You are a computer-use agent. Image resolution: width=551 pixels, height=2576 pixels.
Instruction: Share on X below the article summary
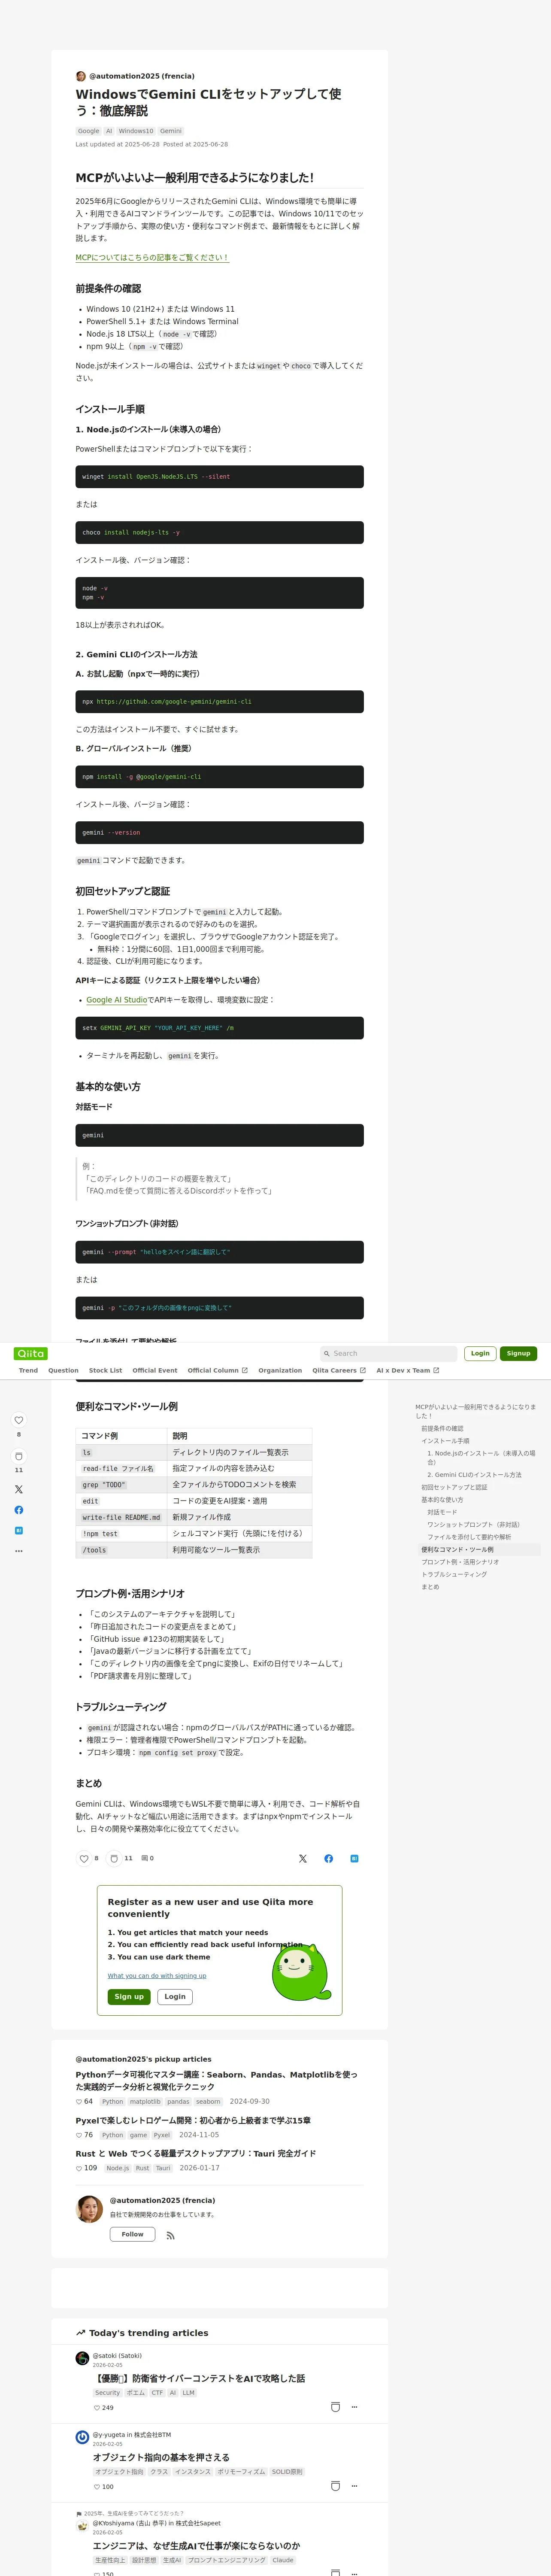(x=303, y=1858)
